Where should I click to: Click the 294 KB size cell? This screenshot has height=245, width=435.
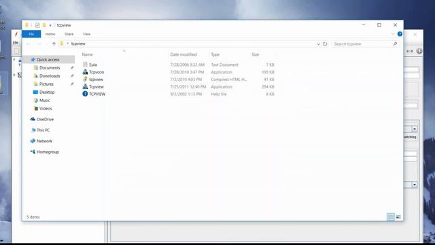(268, 86)
